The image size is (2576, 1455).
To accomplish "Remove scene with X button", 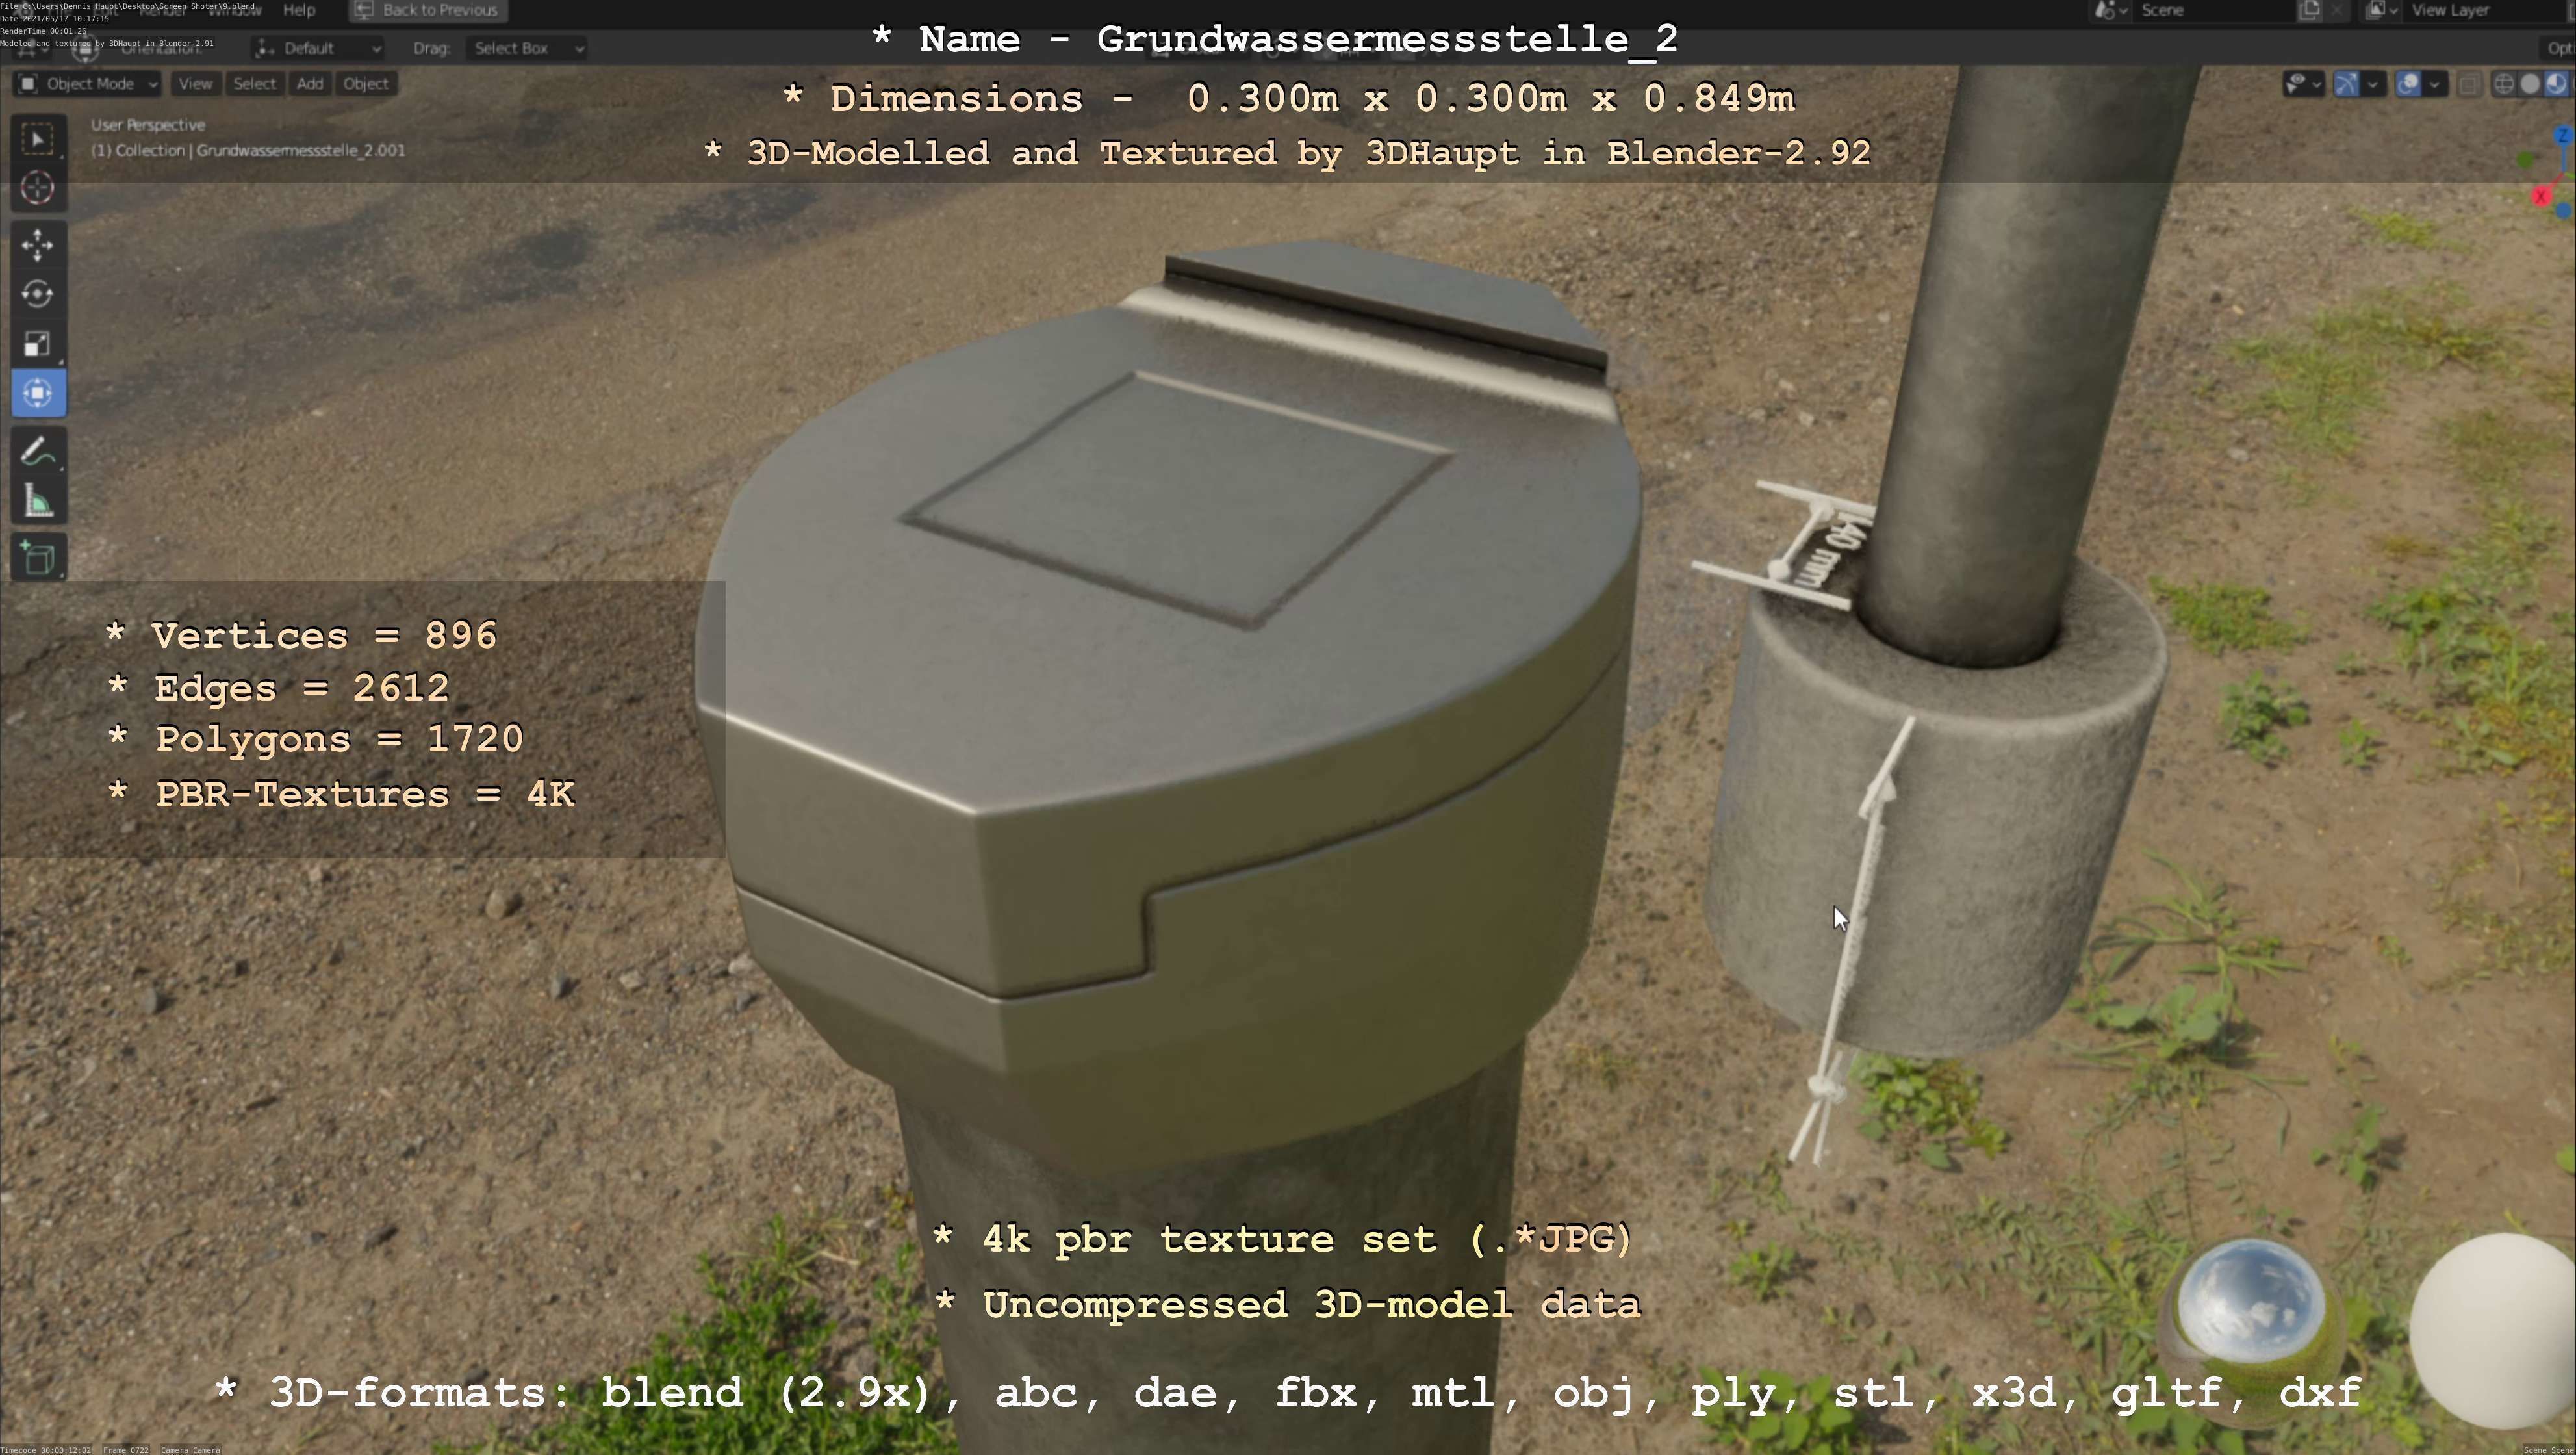I will click(x=2337, y=10).
